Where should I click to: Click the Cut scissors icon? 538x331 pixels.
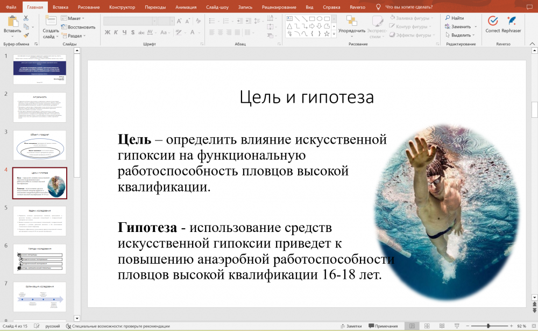coord(26,18)
